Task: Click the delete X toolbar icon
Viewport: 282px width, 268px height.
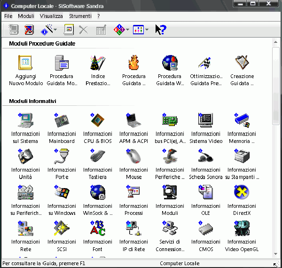Action: [84, 30]
